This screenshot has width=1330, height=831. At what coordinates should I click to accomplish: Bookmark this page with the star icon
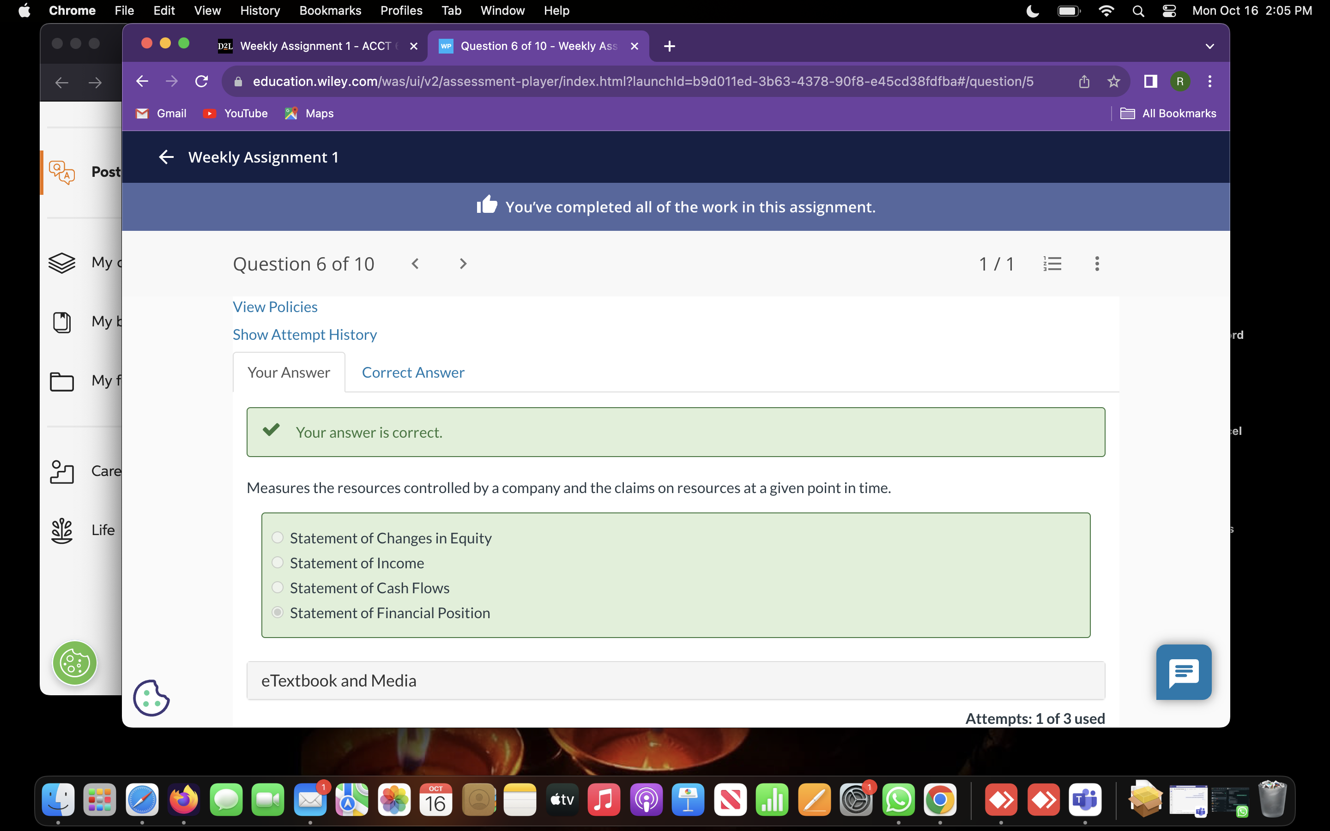coord(1113,81)
